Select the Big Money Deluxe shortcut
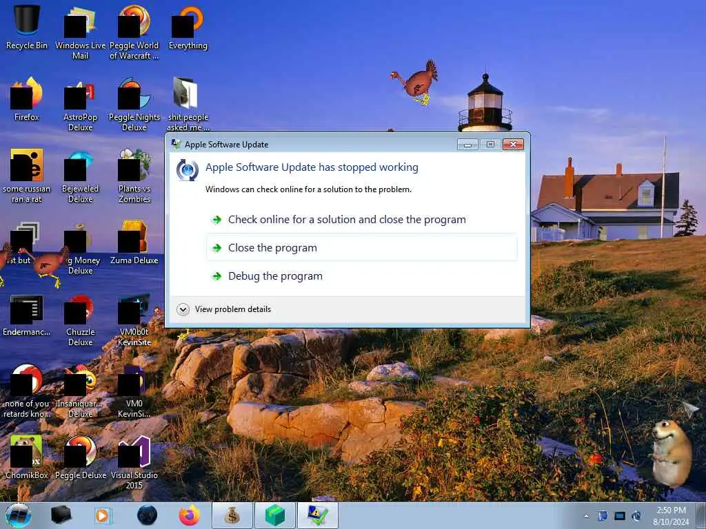The width and height of the screenshot is (706, 529). (80, 247)
